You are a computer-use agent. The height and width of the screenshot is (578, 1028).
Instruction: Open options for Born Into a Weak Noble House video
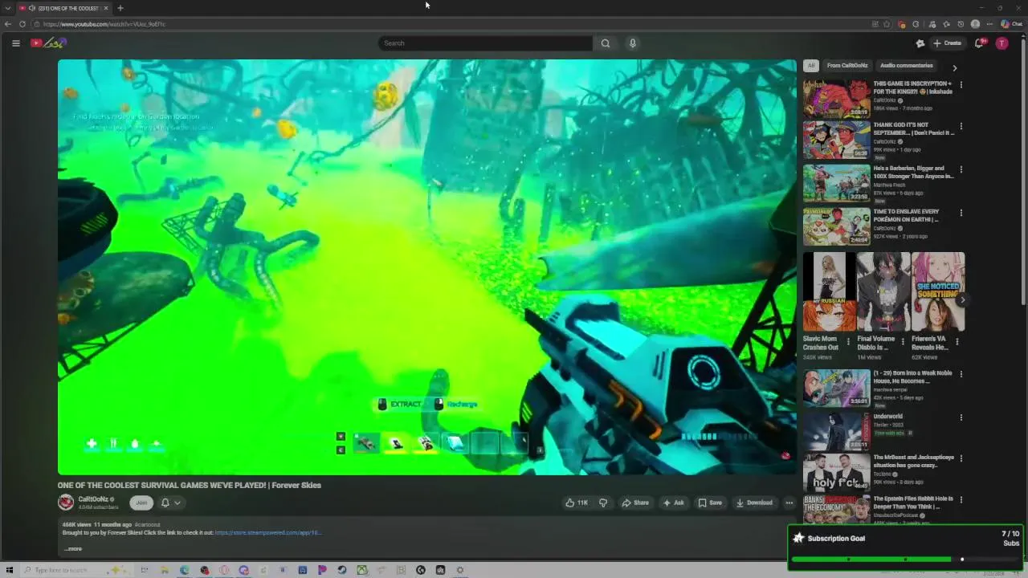pyautogui.click(x=961, y=374)
